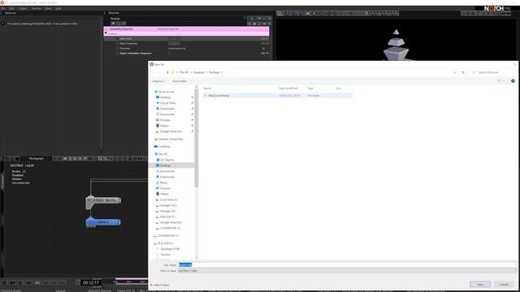Viewport: 520px width, 292px height.
Task: Click Desktop in the address breadcrumb
Action: tap(199, 72)
